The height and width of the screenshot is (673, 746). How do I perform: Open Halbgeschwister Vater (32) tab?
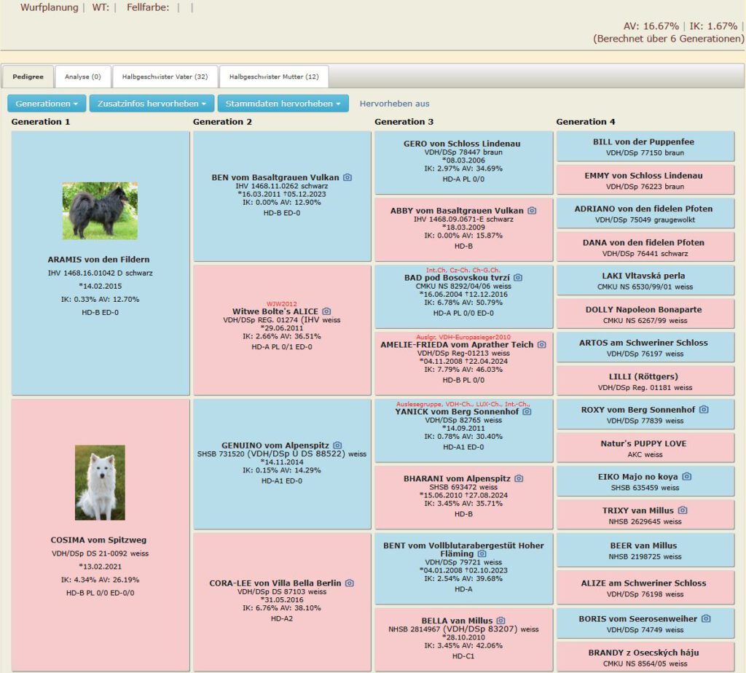click(165, 77)
